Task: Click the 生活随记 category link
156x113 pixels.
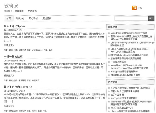Action: click(22, 80)
